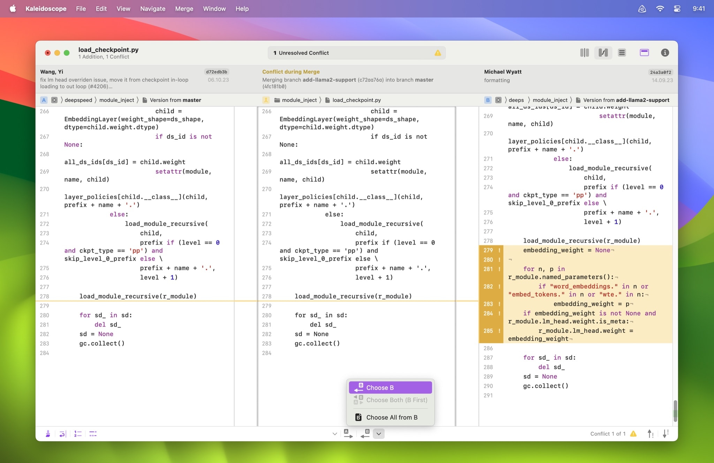Select Choose All from B option

coord(392,417)
